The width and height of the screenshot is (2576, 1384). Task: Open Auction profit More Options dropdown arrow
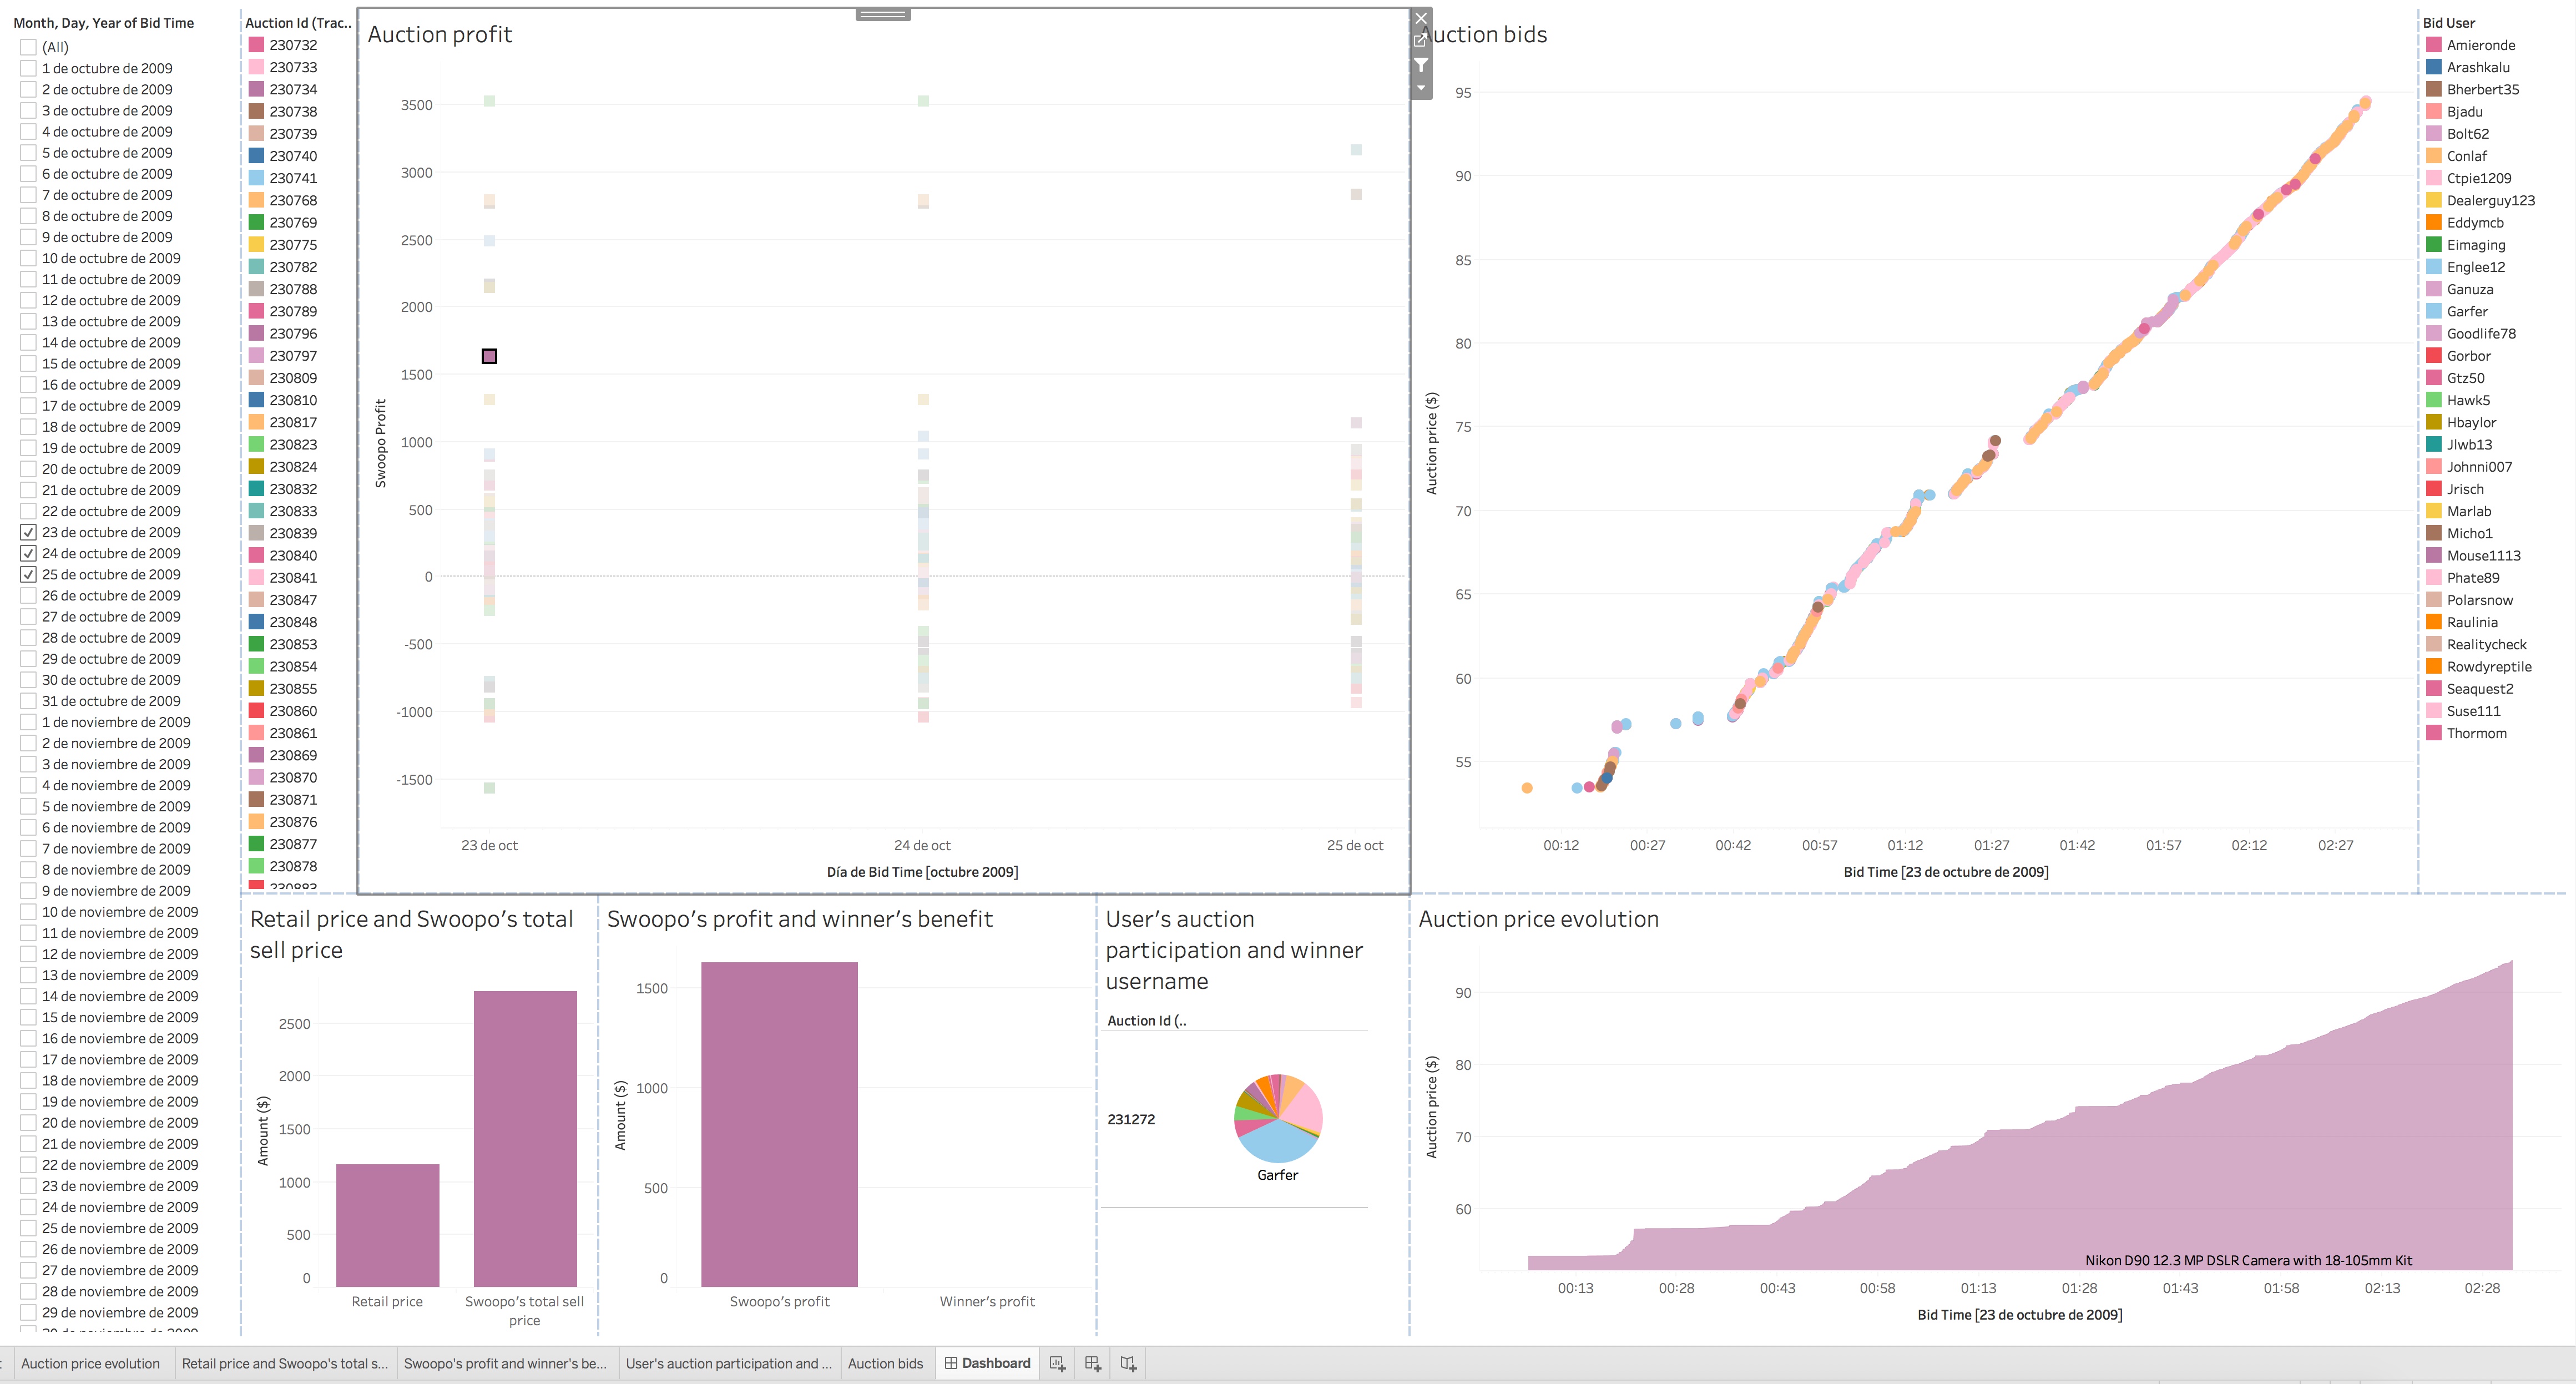pos(1420,88)
